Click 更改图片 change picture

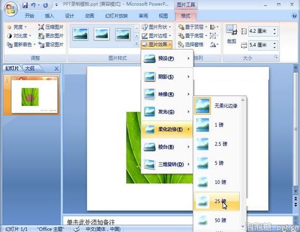click(51, 36)
